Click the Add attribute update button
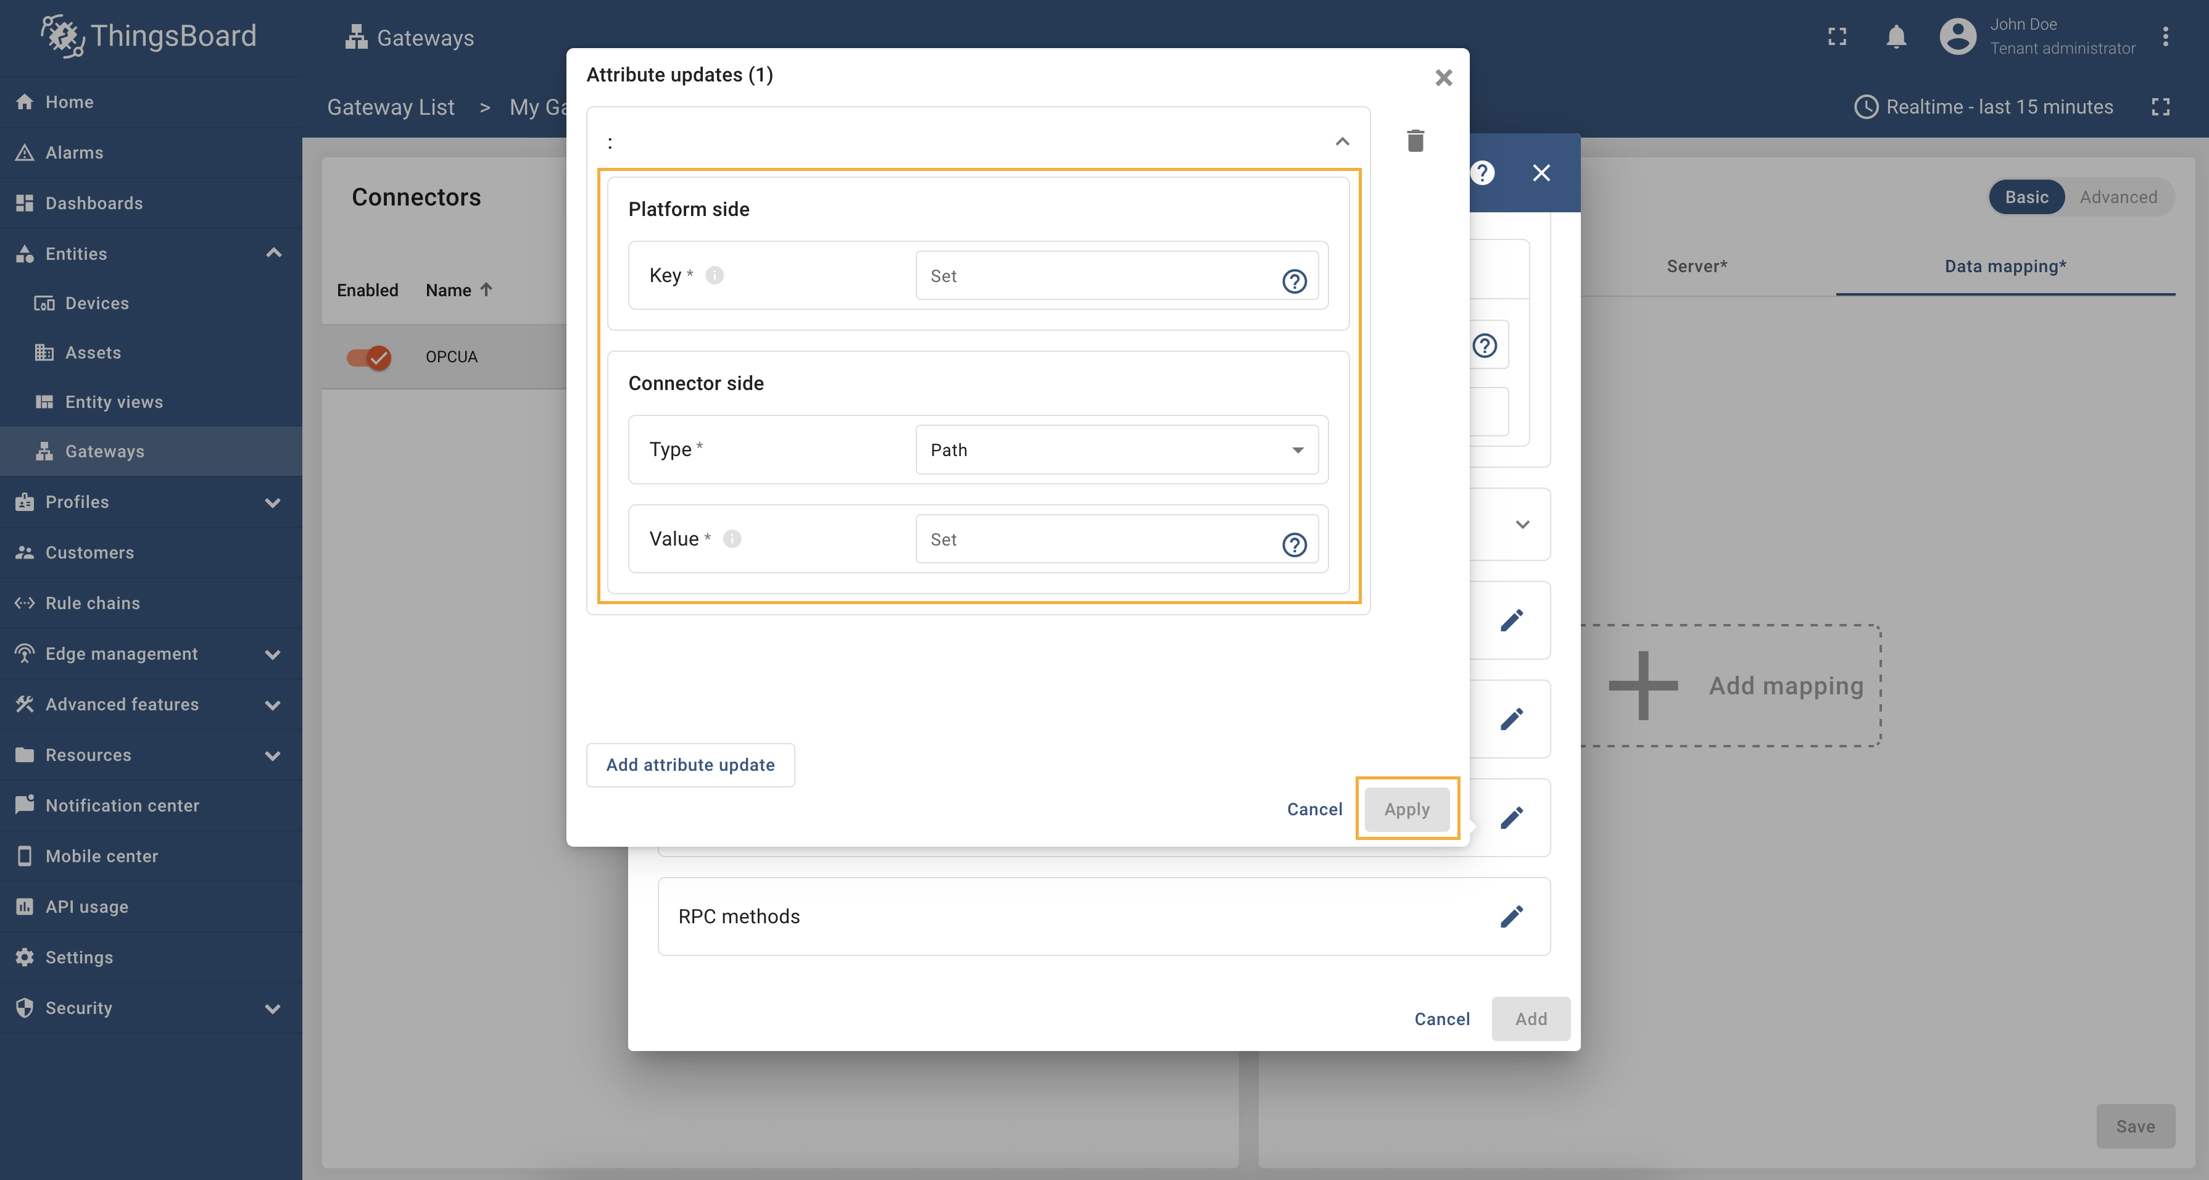The image size is (2209, 1180). [689, 765]
